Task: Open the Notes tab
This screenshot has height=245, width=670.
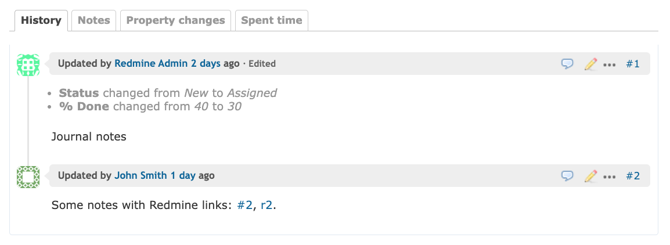Action: [x=93, y=20]
